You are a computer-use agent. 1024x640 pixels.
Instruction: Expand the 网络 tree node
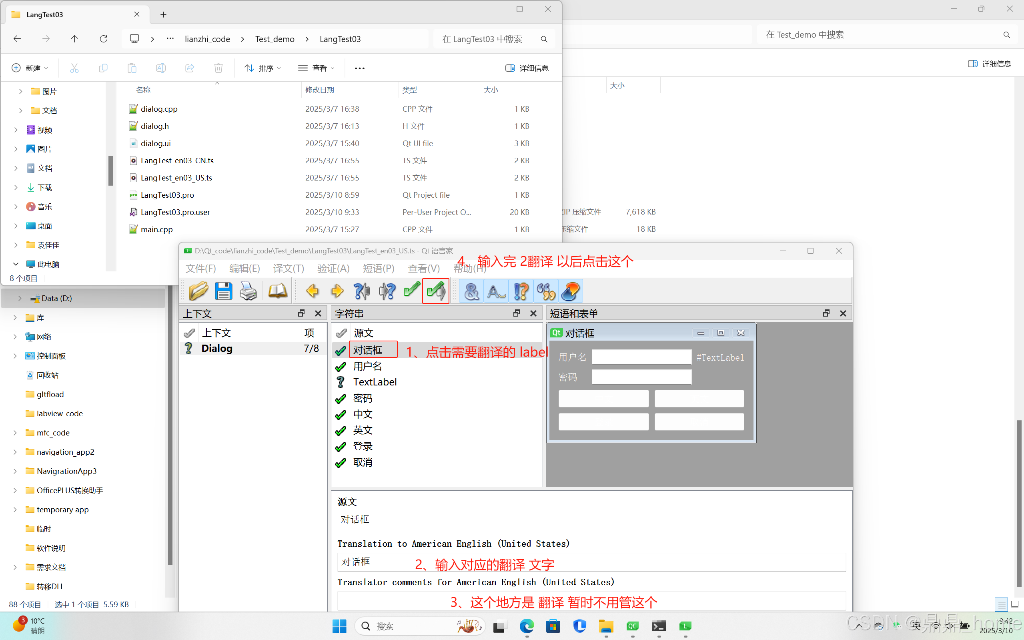[x=15, y=337]
